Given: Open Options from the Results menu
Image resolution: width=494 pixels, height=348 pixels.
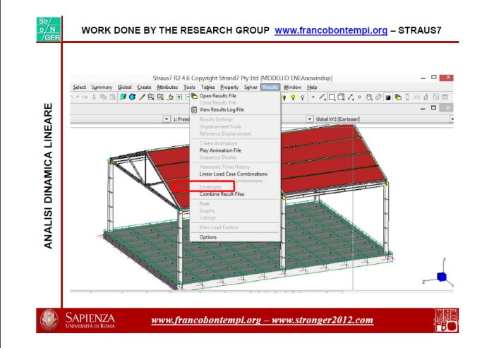Looking at the screenshot, I should (x=208, y=237).
